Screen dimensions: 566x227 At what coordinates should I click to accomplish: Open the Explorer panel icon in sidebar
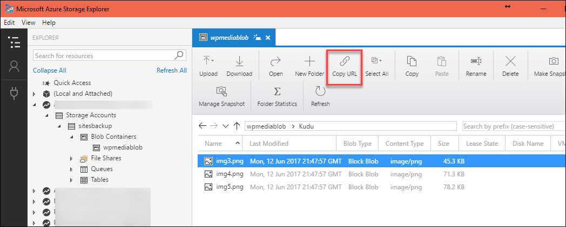tap(14, 42)
